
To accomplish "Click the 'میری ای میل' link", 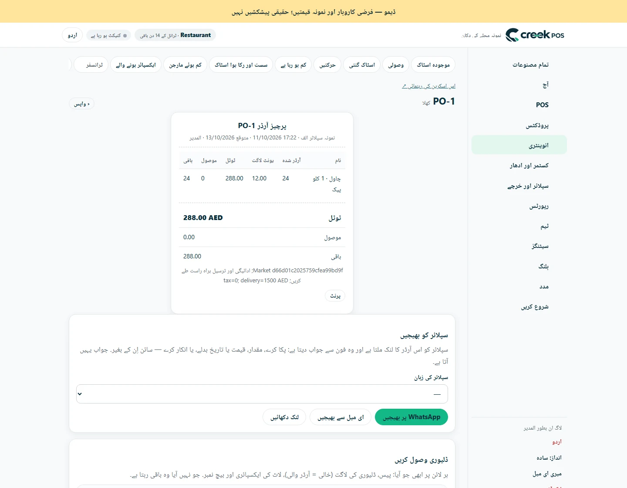I will click(x=547, y=474).
